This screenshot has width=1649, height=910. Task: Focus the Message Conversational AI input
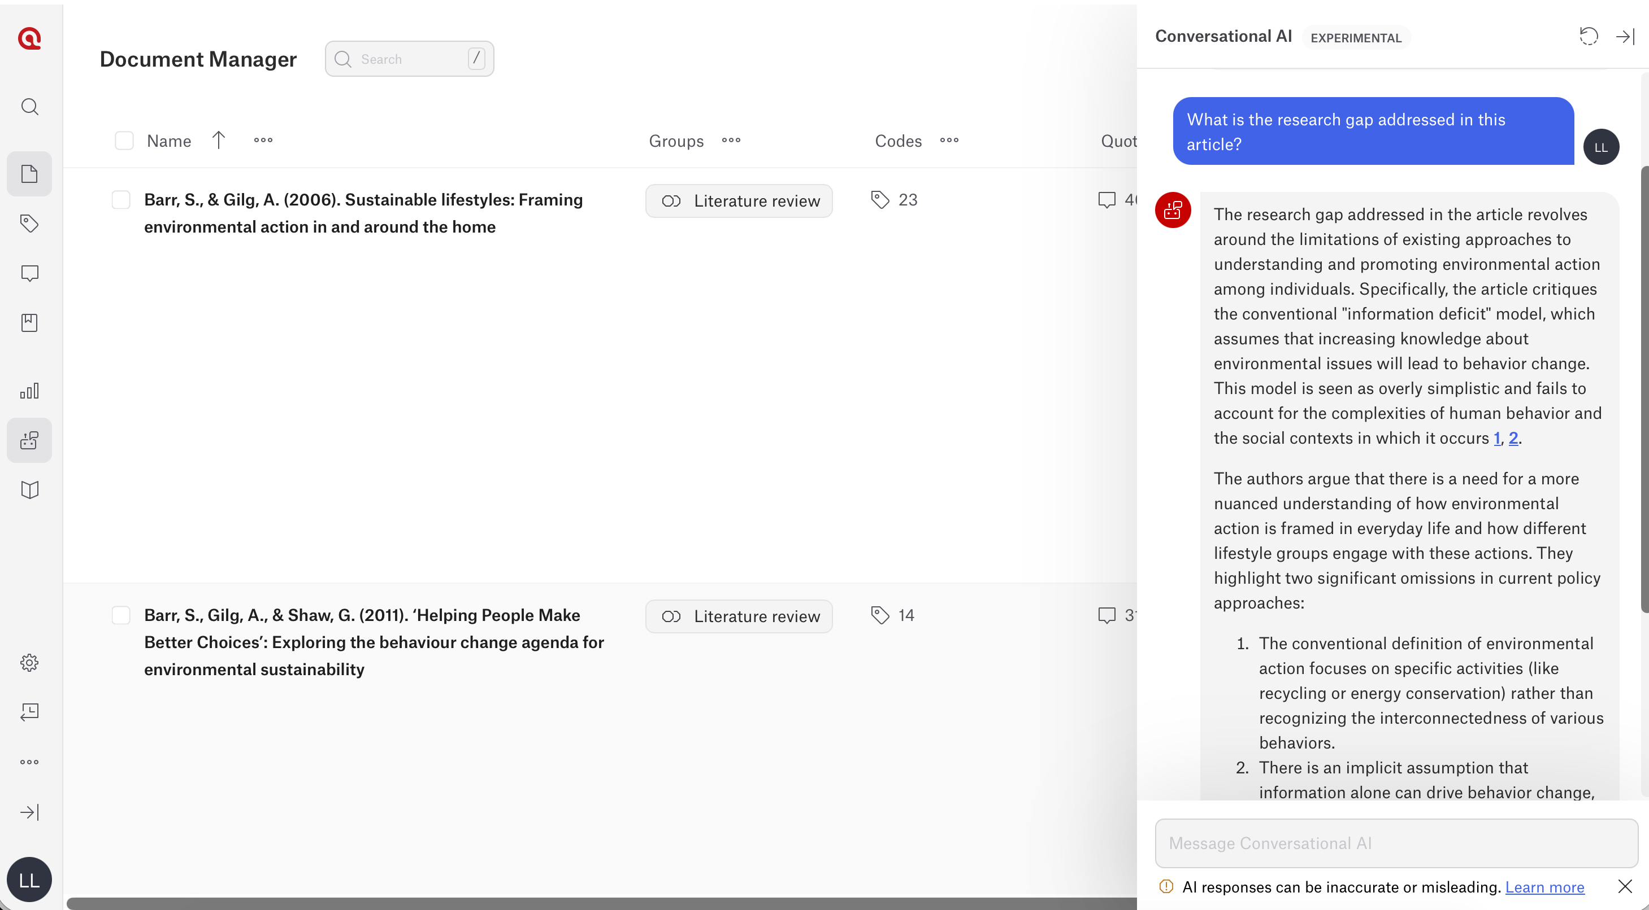[x=1396, y=843]
